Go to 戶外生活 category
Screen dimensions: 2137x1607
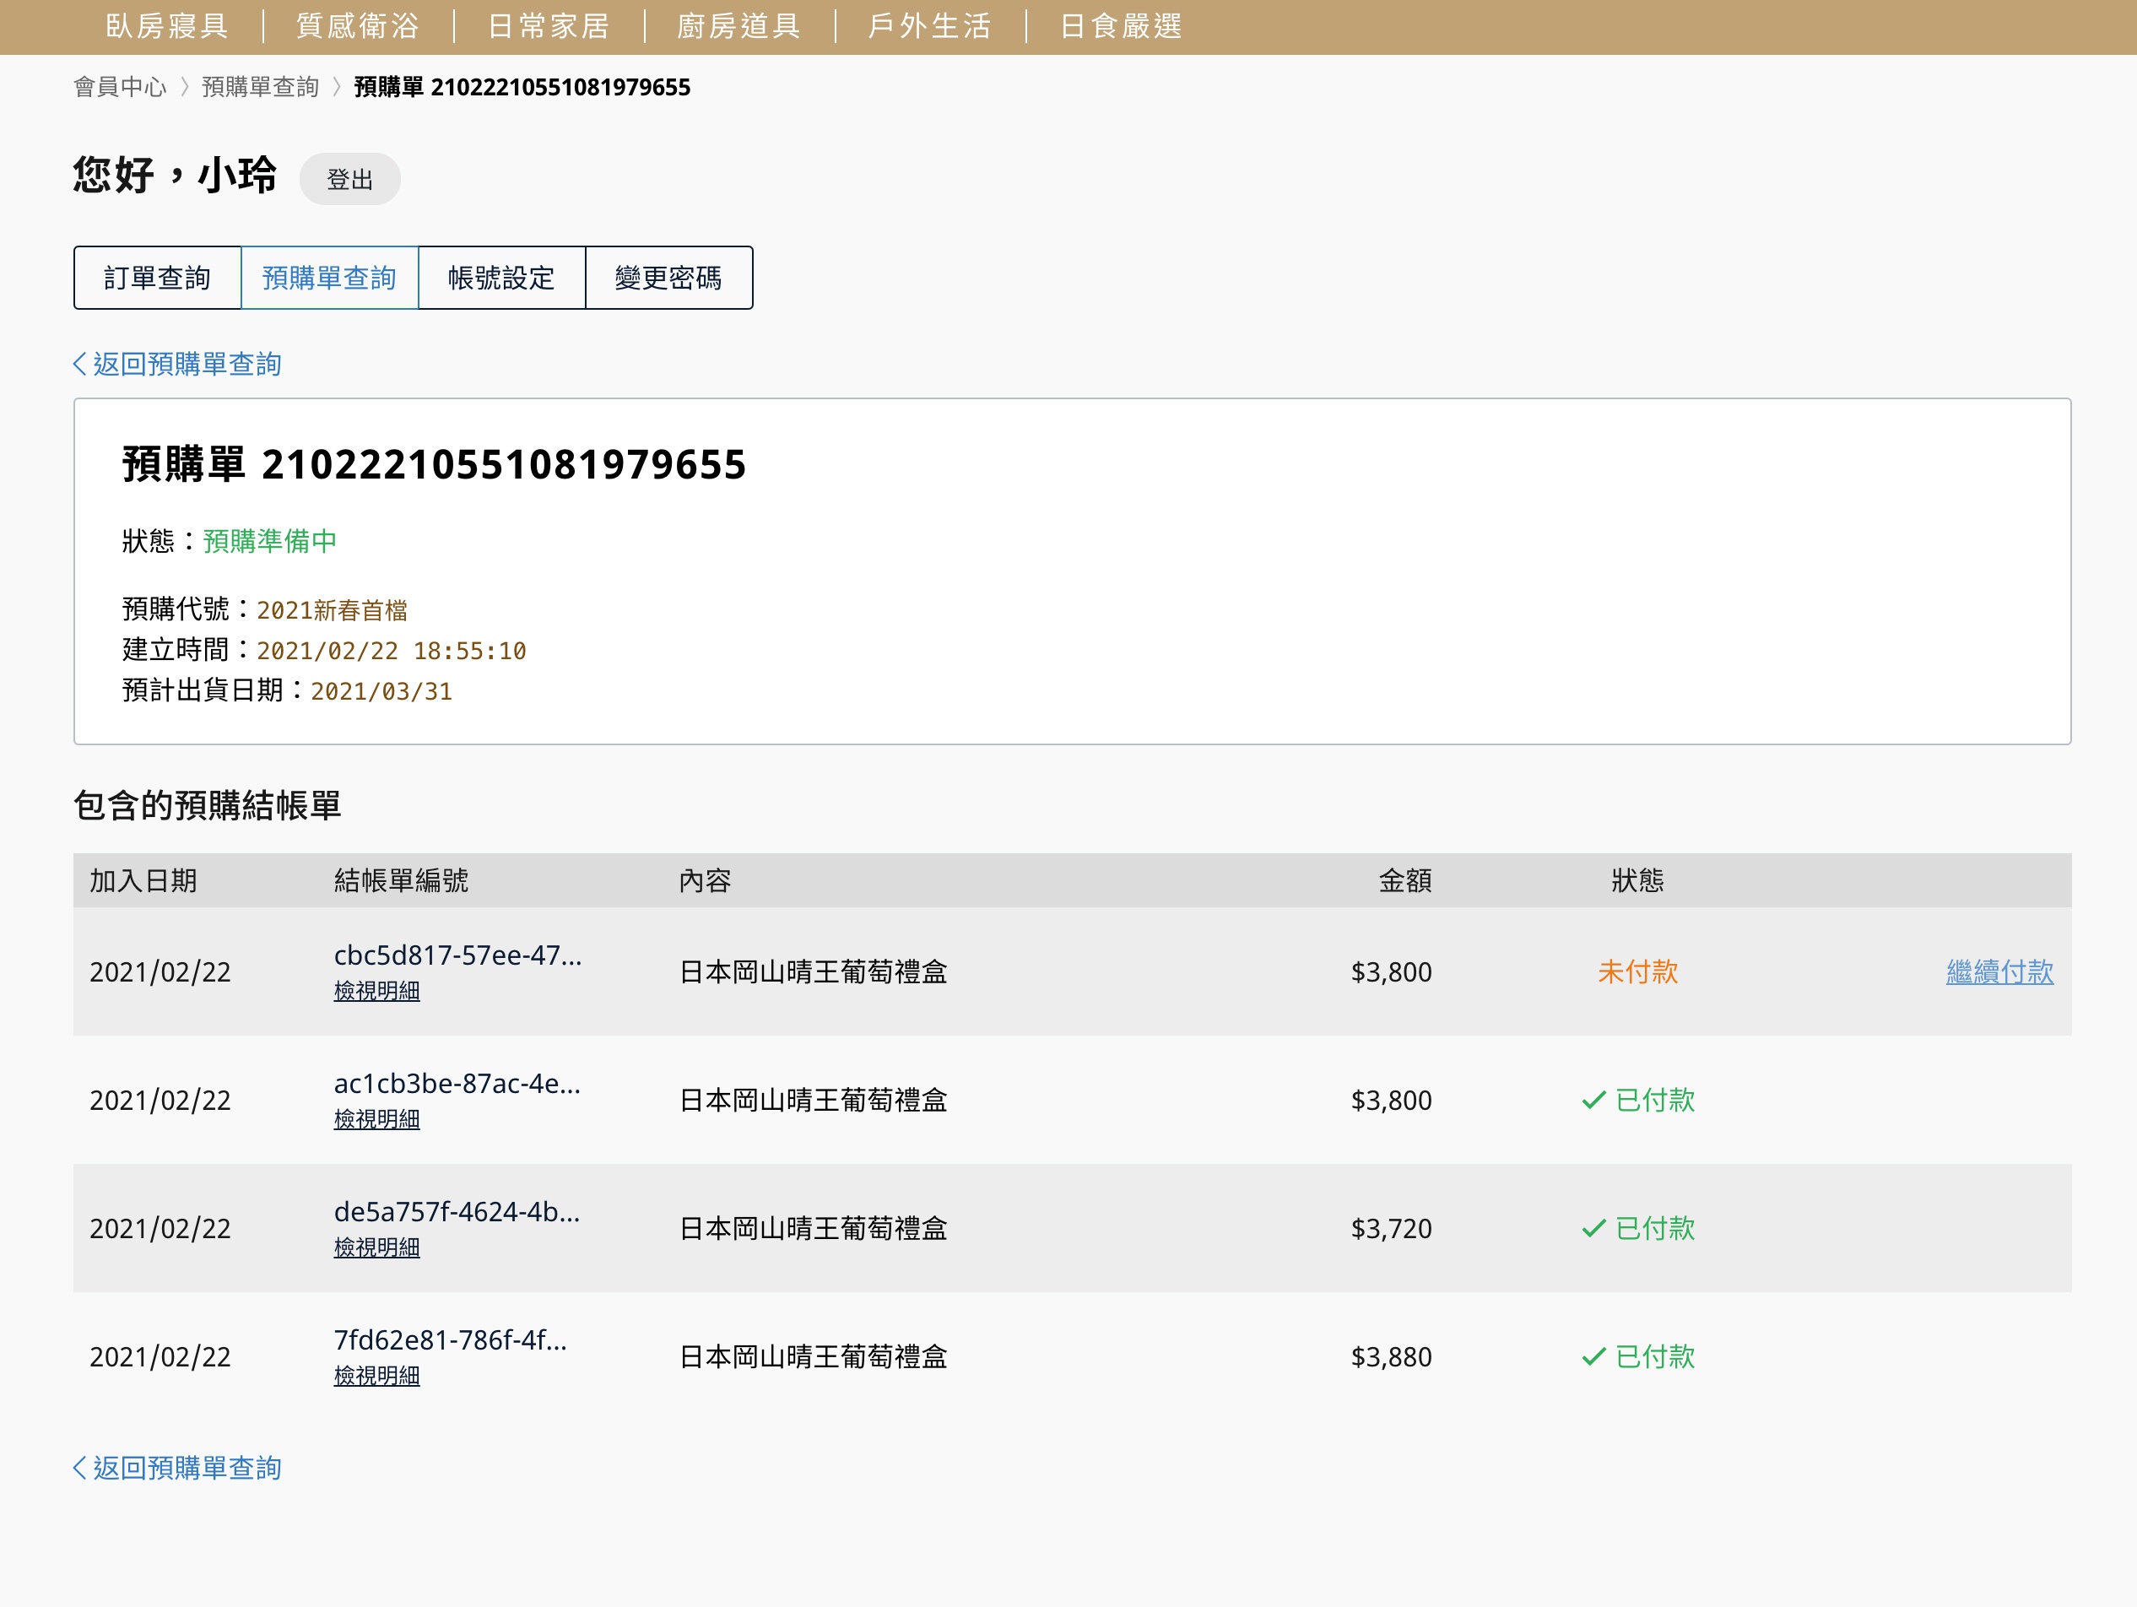[929, 26]
